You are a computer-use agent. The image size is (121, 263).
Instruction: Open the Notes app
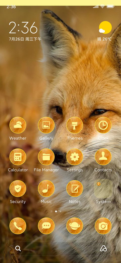tap(75, 189)
